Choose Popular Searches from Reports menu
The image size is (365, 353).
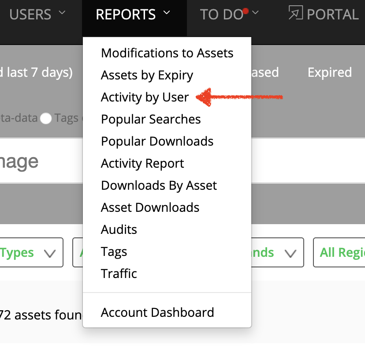tap(151, 120)
